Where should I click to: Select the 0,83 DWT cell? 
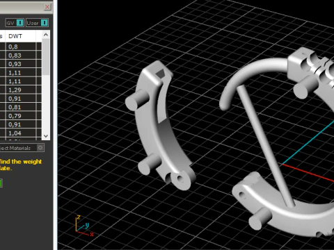20,56
